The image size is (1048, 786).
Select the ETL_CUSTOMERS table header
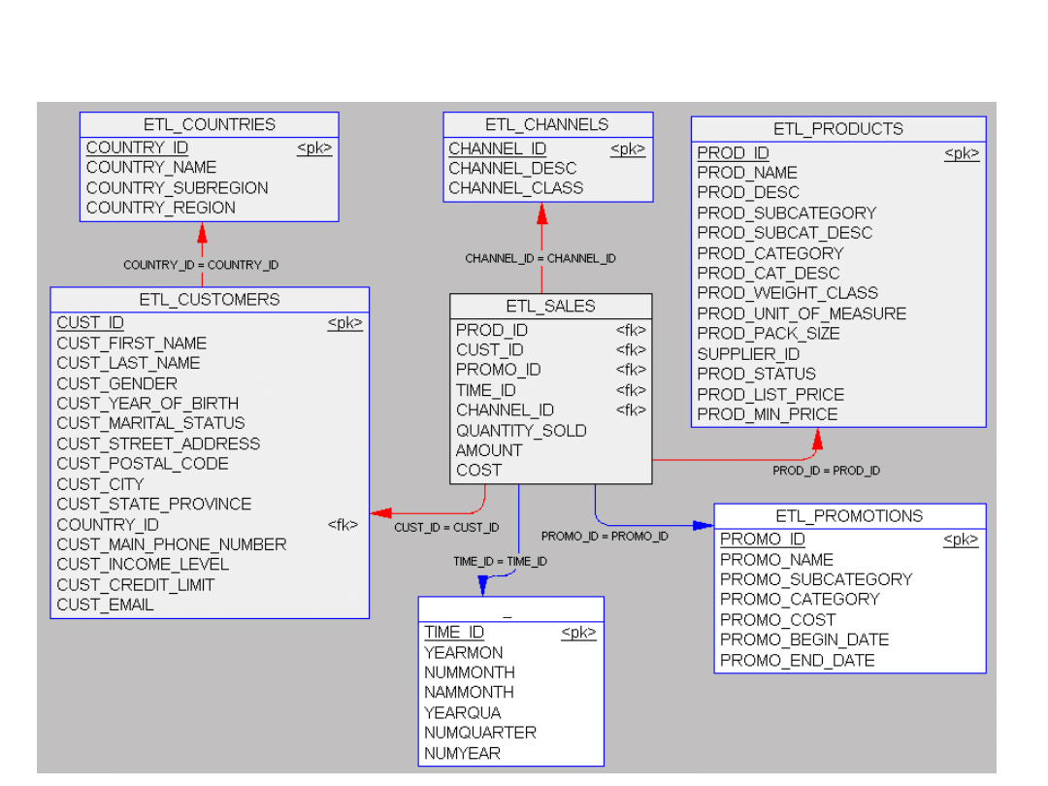tap(210, 299)
